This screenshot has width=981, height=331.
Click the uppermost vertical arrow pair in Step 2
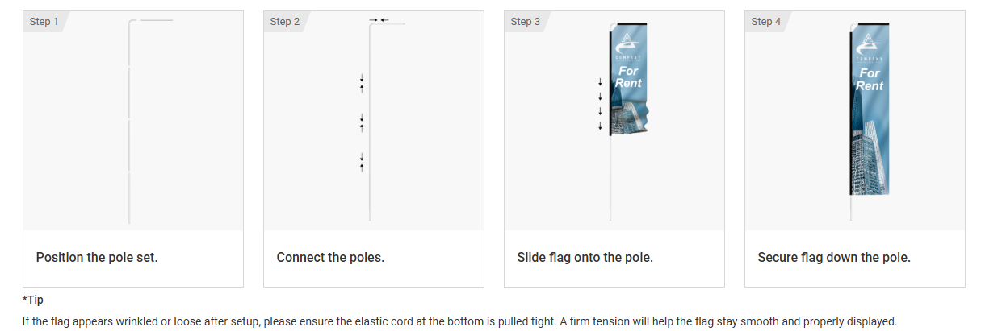click(x=362, y=82)
